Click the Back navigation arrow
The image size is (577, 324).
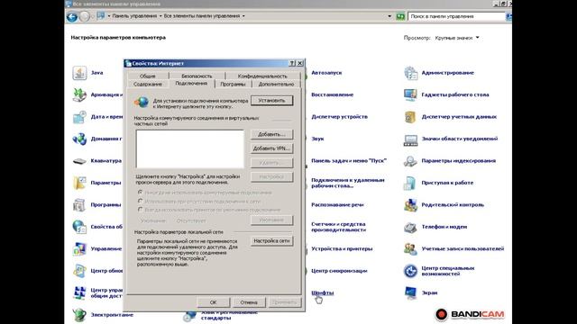coord(72,16)
